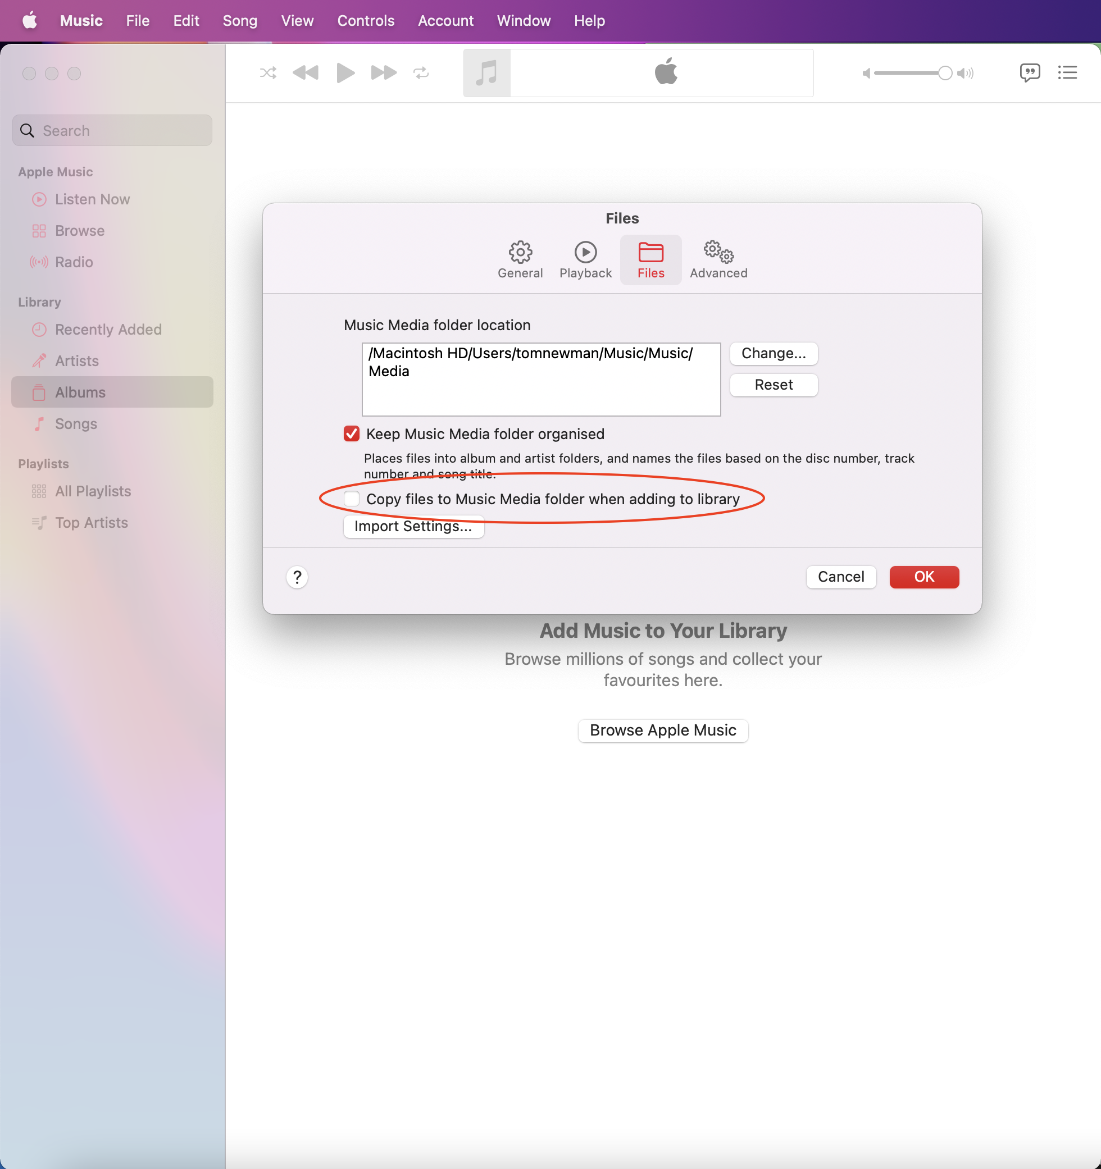Image resolution: width=1101 pixels, height=1169 pixels.
Task: Click the fast-forward next track icon
Action: (384, 73)
